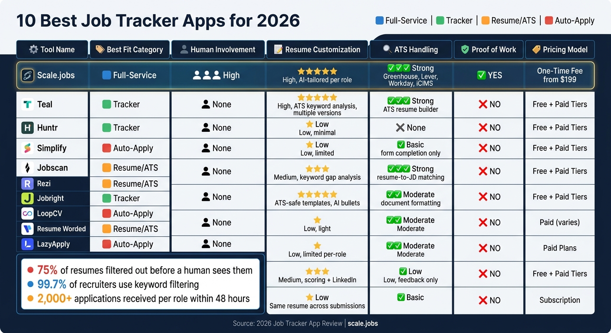Click 'One-Time Fee from $199' pricing text
This screenshot has height=333, width=611.
[560, 75]
